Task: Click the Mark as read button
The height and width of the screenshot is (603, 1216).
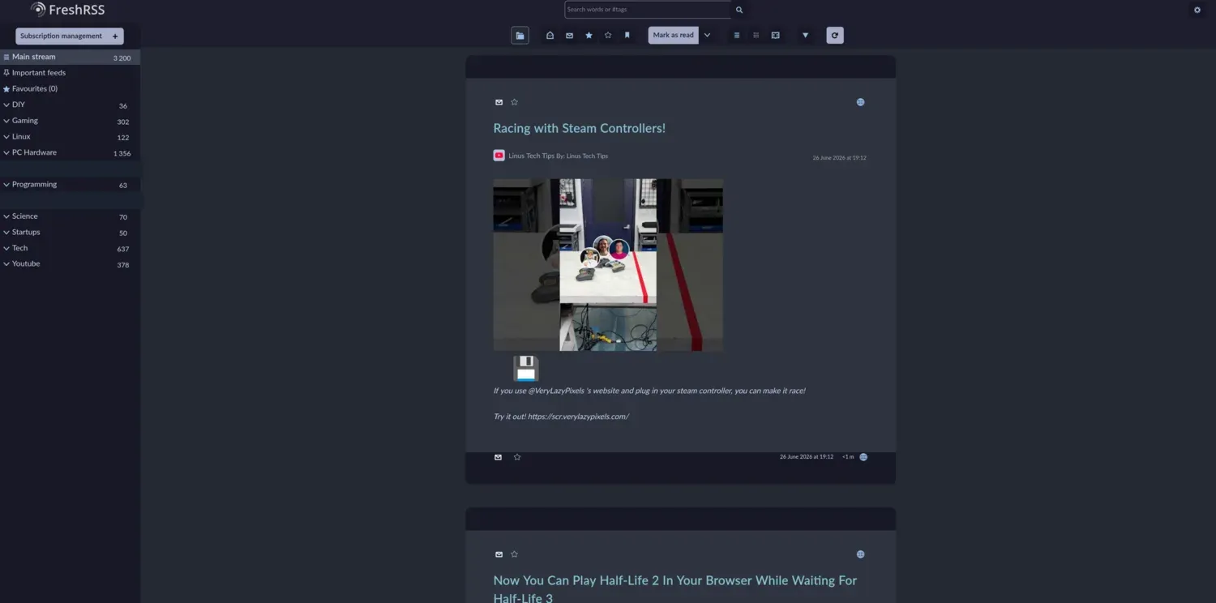Action: tap(673, 35)
